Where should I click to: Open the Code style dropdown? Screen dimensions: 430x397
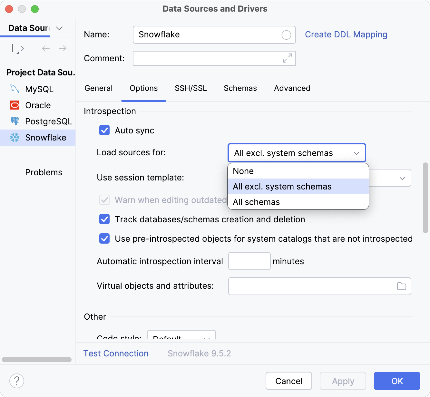click(181, 337)
